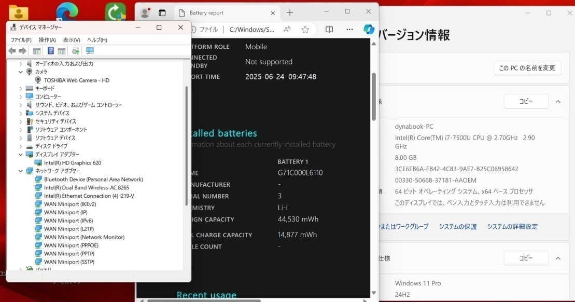
Task: Select TOSHIBA Web Camera - HD device
Action: coord(77,80)
